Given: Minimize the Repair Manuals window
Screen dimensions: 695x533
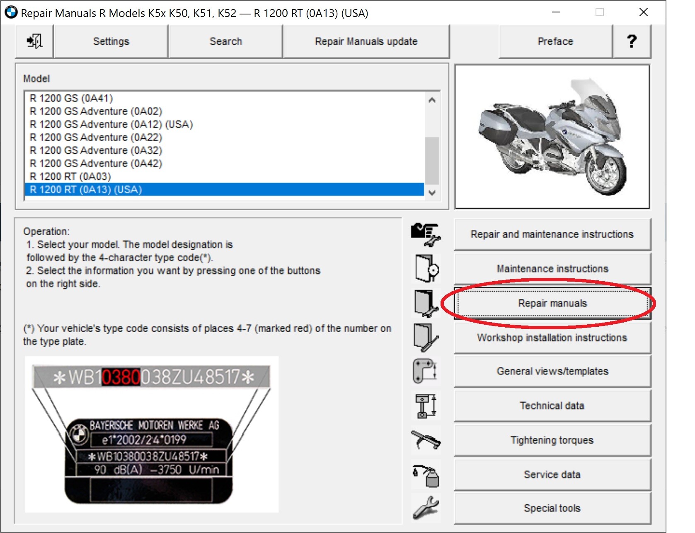Looking at the screenshot, I should (x=556, y=12).
